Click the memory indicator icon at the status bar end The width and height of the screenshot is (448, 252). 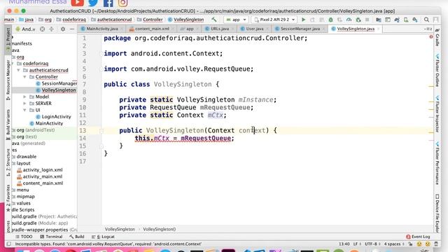tap(436, 244)
